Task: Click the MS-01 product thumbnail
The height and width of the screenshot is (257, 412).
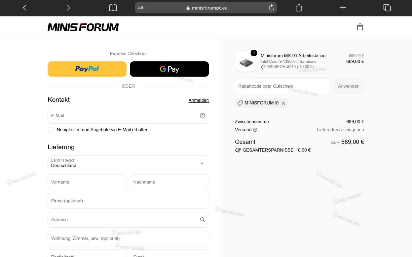Action: (x=245, y=61)
